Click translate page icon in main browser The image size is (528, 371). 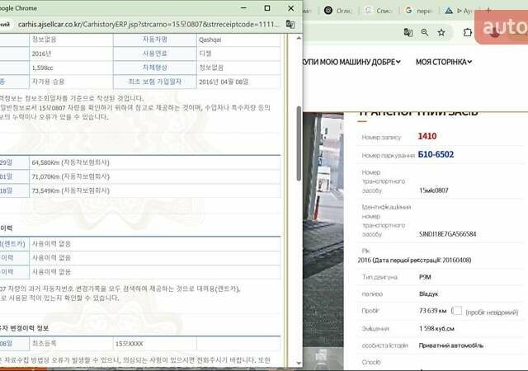point(408,33)
